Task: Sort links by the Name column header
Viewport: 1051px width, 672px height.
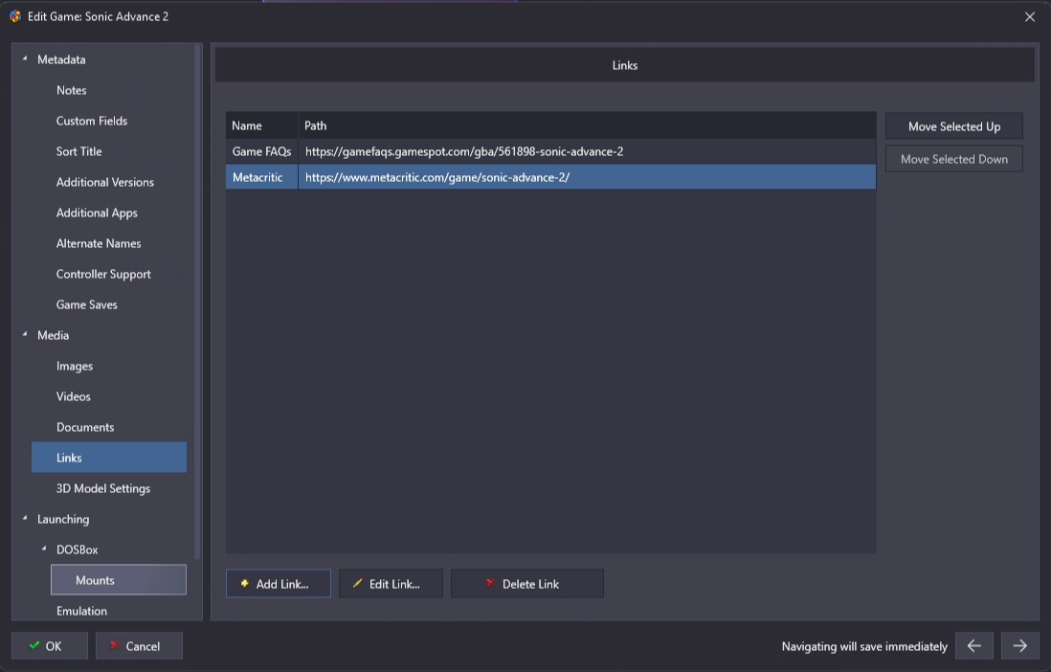Action: [261, 125]
